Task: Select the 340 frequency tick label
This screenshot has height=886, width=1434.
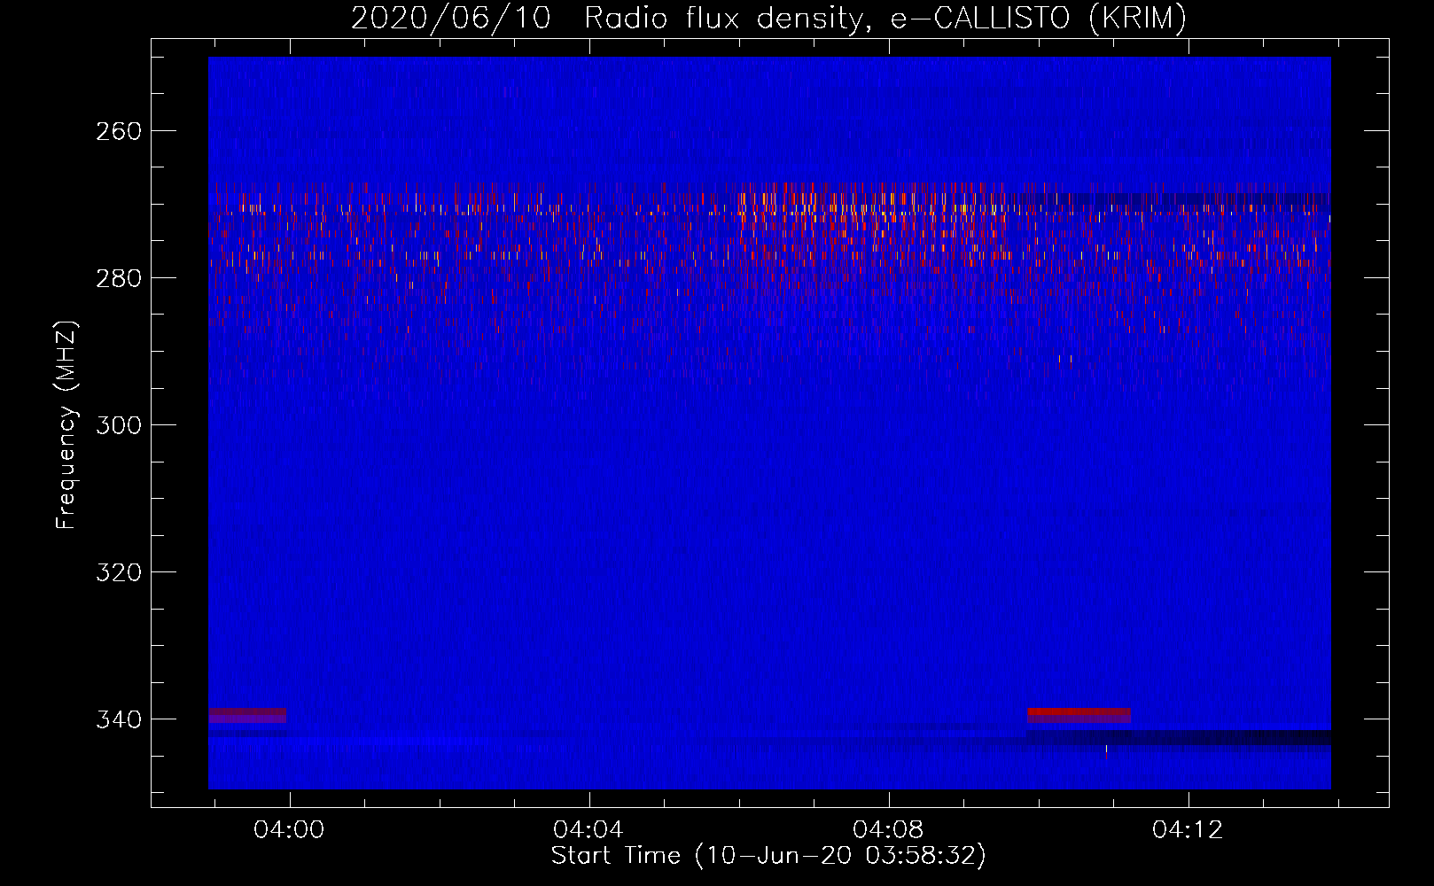Action: [x=119, y=719]
